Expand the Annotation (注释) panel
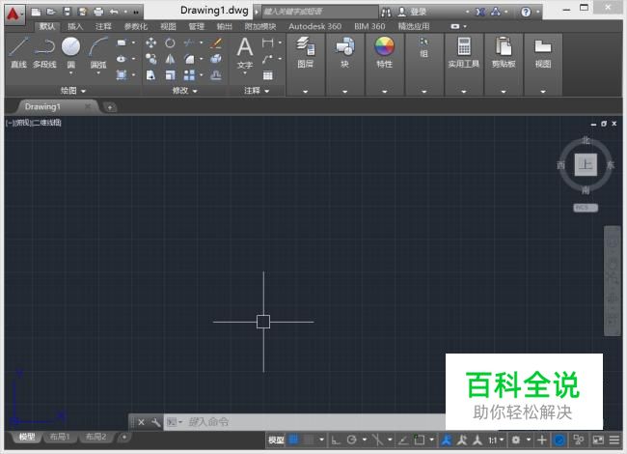 pos(257,91)
